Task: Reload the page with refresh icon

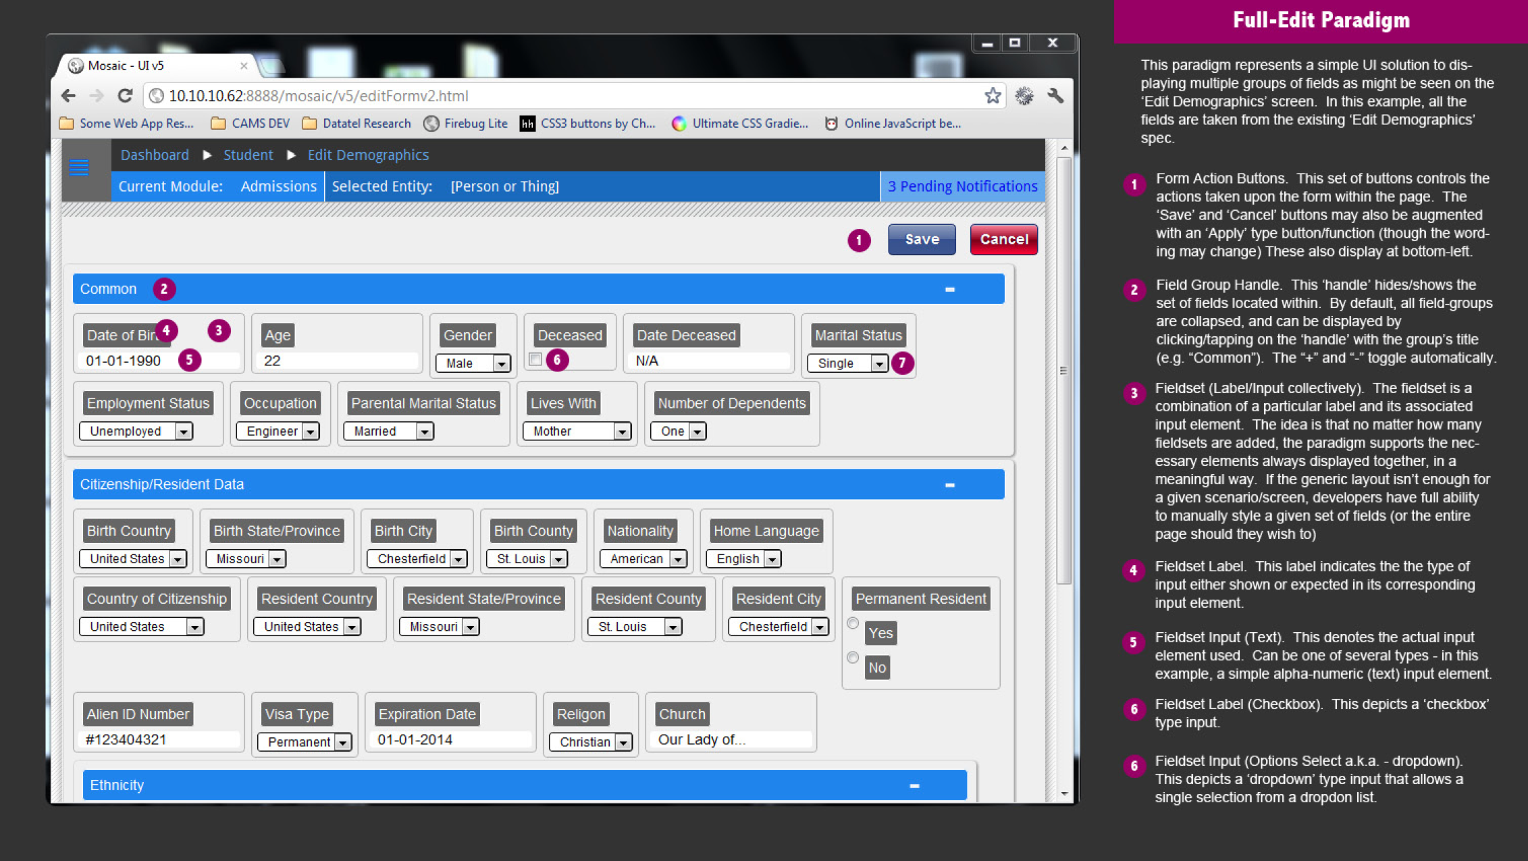Action: point(125,96)
